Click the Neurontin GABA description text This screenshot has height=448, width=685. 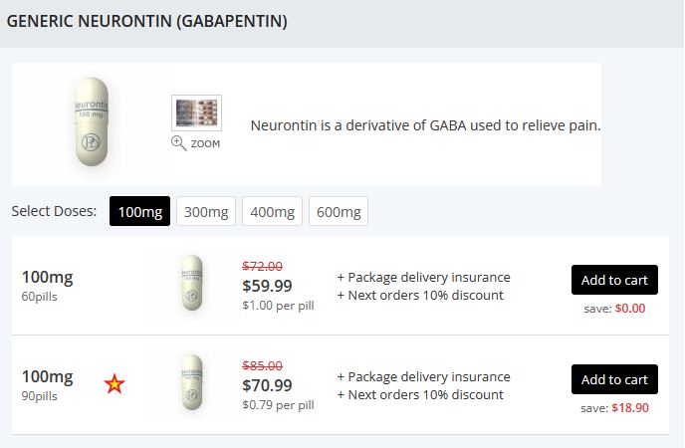(x=425, y=126)
